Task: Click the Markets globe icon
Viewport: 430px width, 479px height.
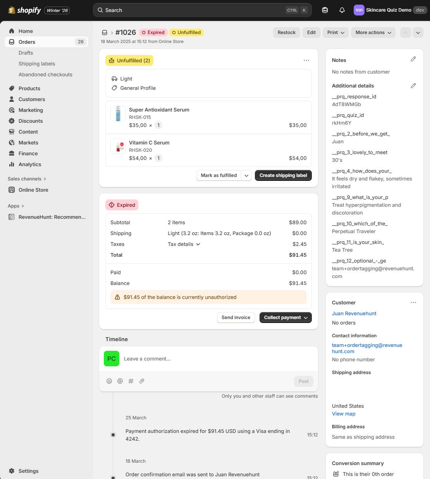Action: [12, 142]
